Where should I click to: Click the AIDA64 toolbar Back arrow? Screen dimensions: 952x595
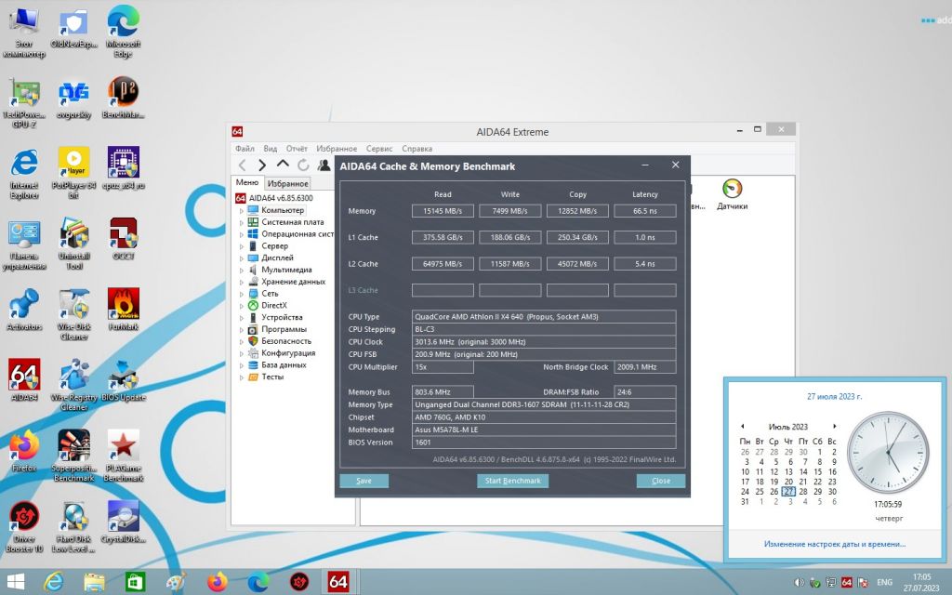click(243, 165)
